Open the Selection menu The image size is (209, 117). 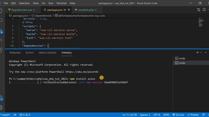click(24, 3)
